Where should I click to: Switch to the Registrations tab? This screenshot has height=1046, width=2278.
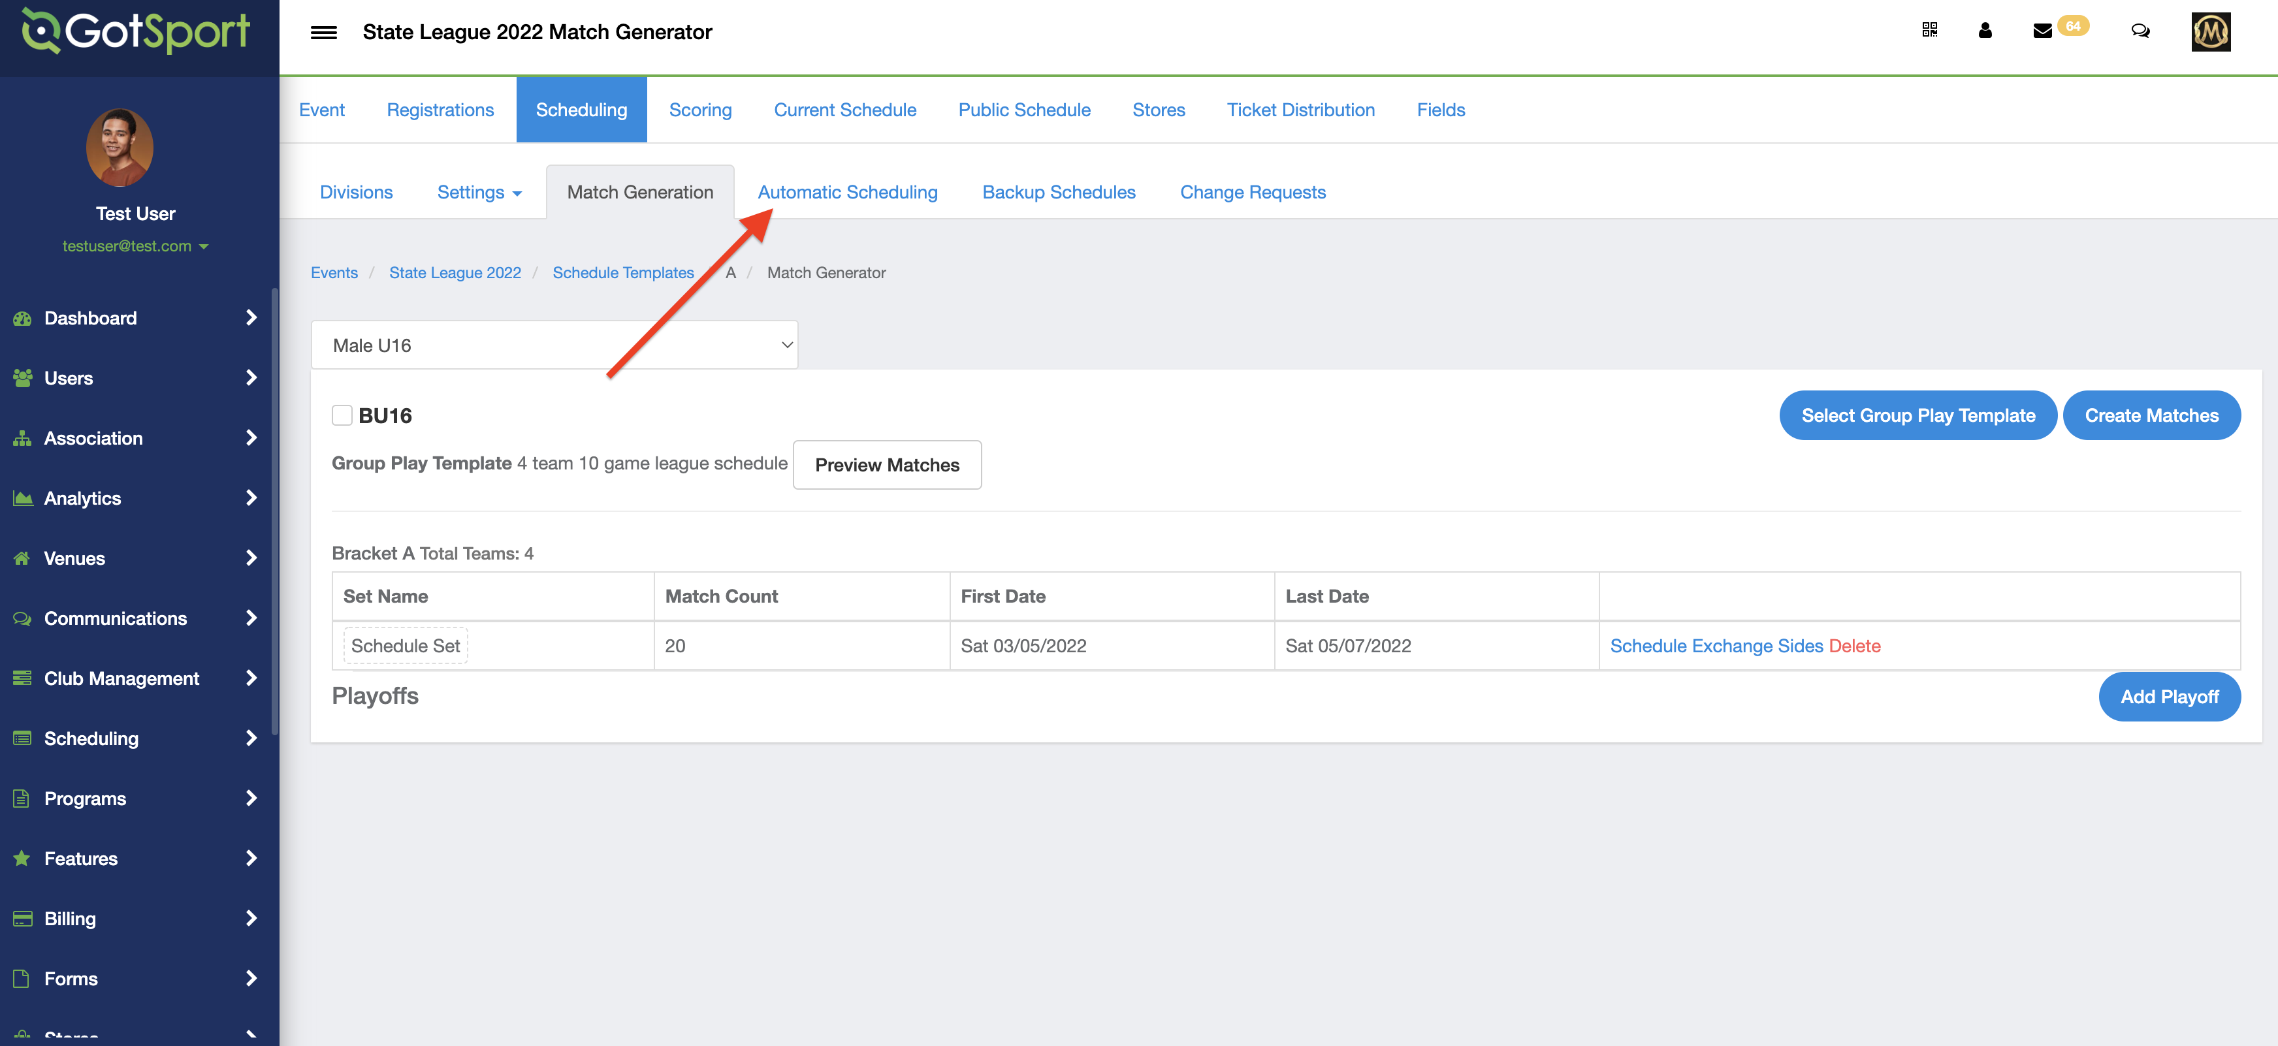pos(440,110)
